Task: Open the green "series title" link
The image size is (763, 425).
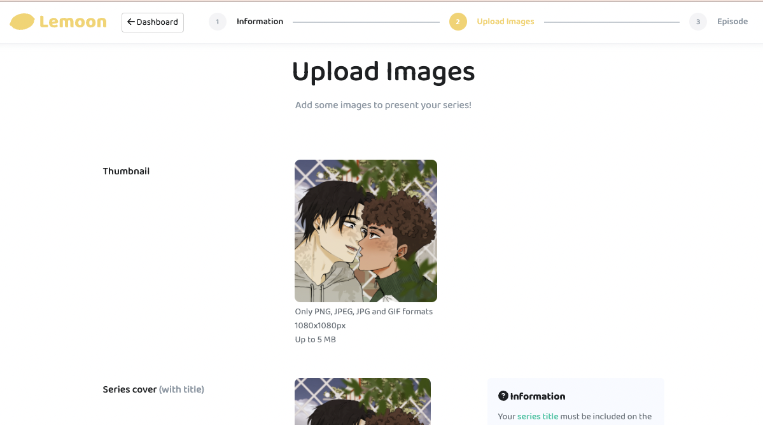Action: click(x=537, y=417)
